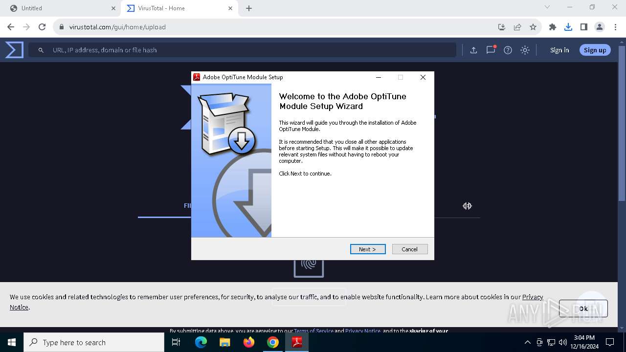This screenshot has width=626, height=352.
Task: Open File Explorer from the taskbar
Action: click(224, 342)
